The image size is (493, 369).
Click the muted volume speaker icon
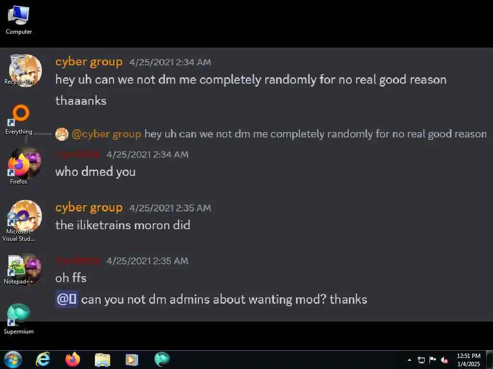(444, 360)
